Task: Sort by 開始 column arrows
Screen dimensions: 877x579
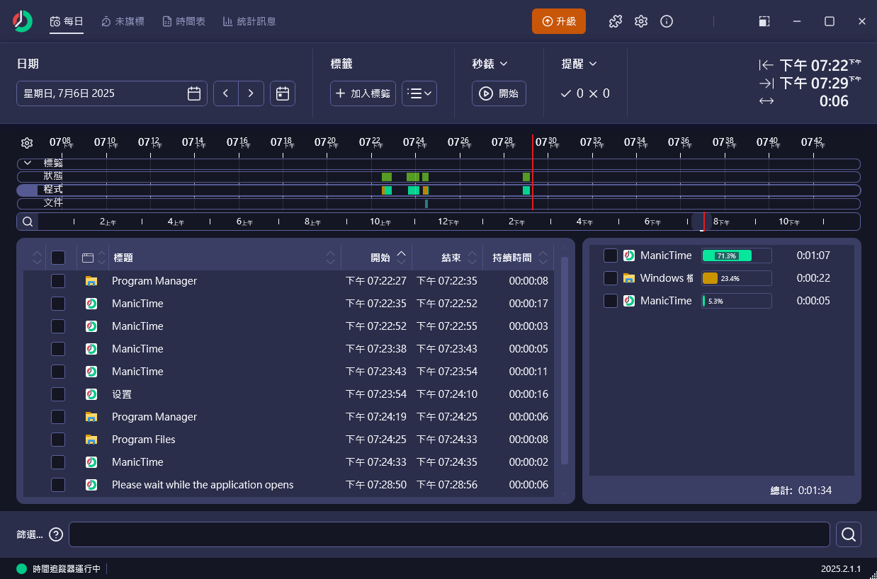Action: pyautogui.click(x=402, y=258)
